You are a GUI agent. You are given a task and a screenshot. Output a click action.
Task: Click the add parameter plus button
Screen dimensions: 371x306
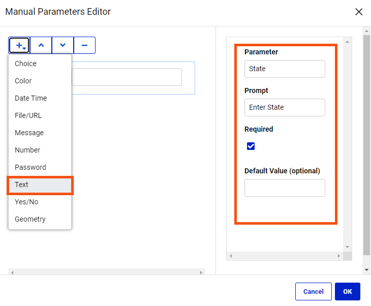pos(19,45)
